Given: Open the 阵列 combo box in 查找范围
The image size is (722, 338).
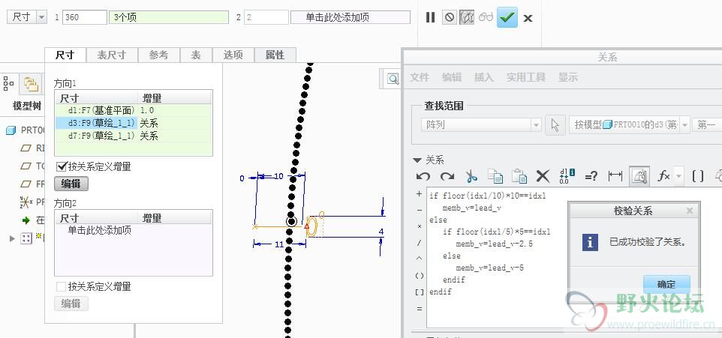Looking at the screenshot, I should (480, 124).
